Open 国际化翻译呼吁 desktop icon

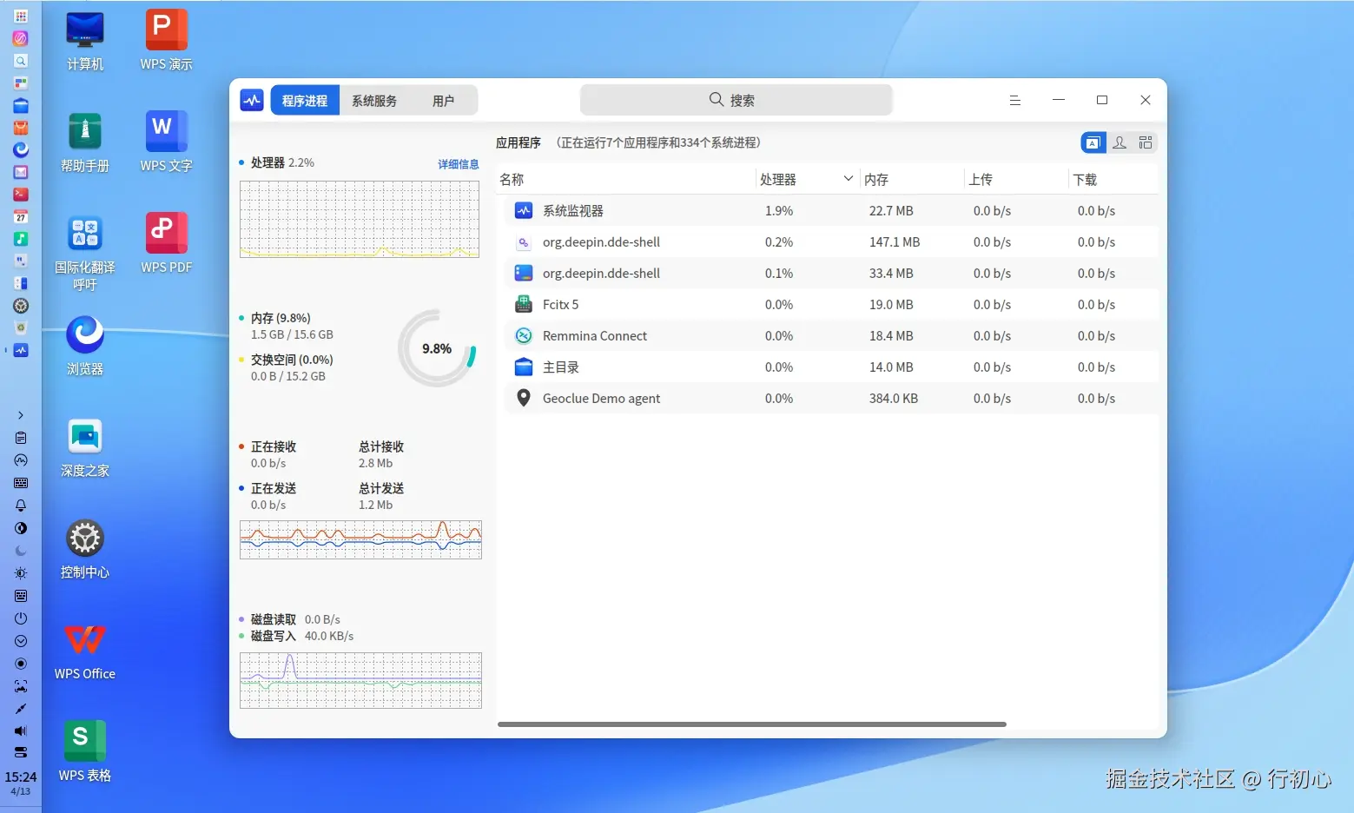[x=85, y=252]
